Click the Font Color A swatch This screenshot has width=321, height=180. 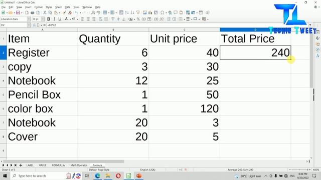66,19
